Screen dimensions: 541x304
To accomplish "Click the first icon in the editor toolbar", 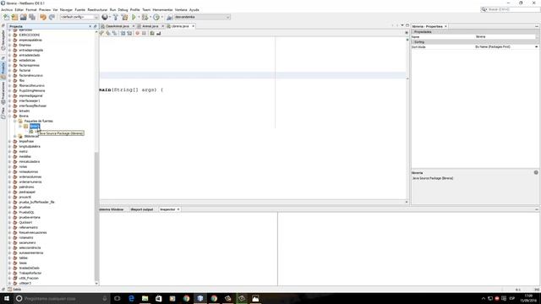I will [x=101, y=33].
